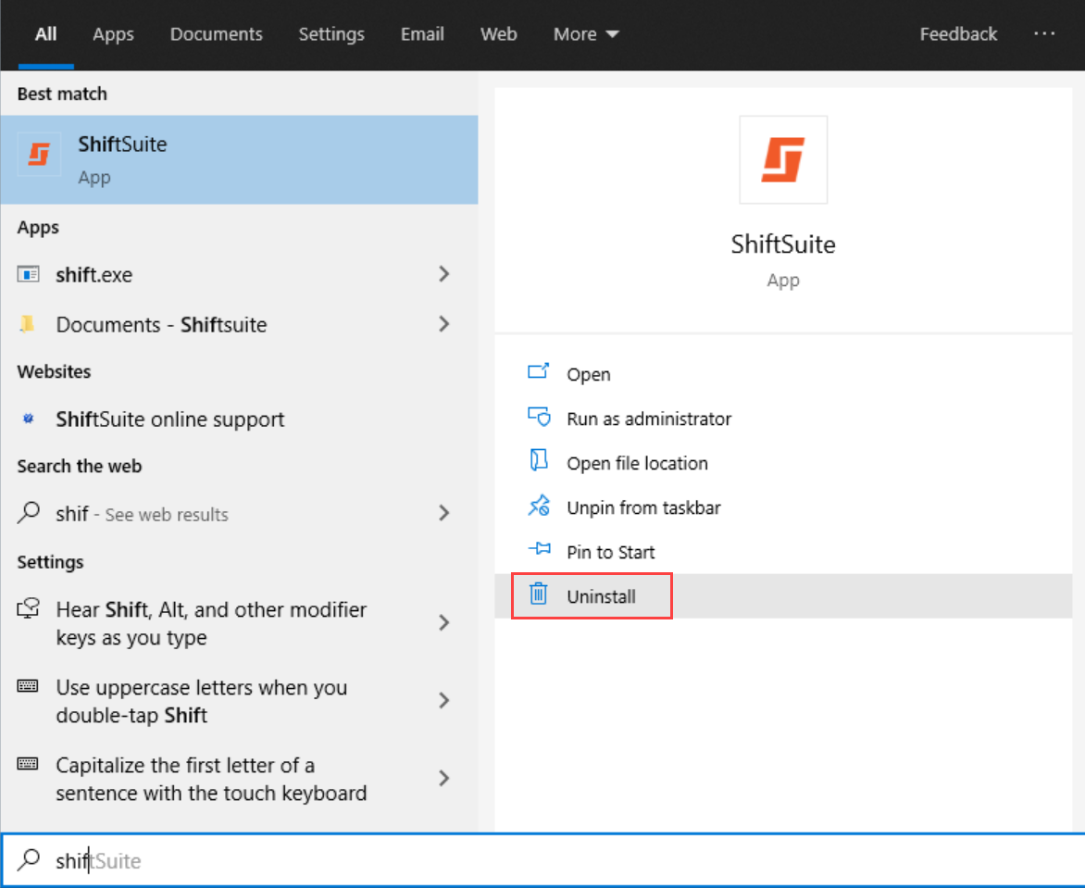Expand the More filters dropdown
The height and width of the screenshot is (888, 1085).
point(586,34)
